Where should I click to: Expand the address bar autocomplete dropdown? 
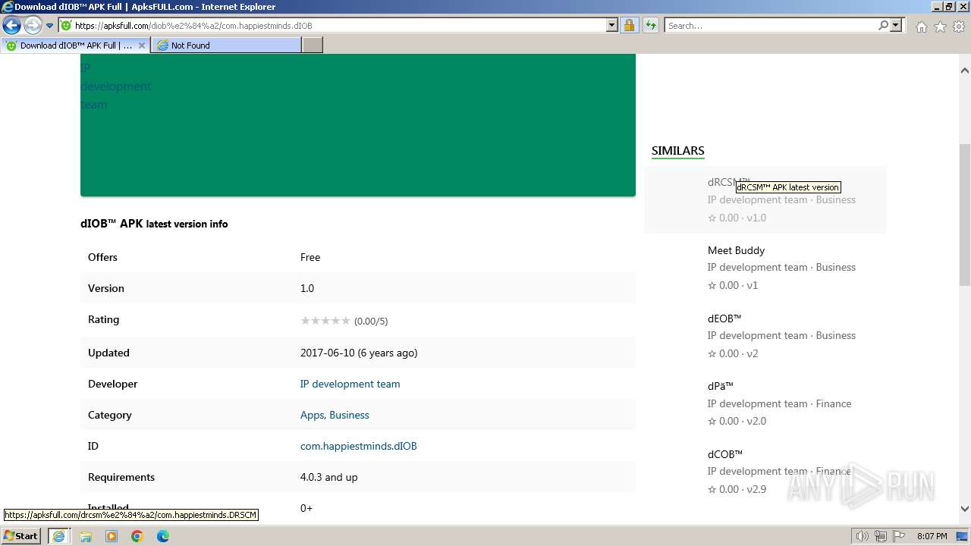[x=612, y=26]
